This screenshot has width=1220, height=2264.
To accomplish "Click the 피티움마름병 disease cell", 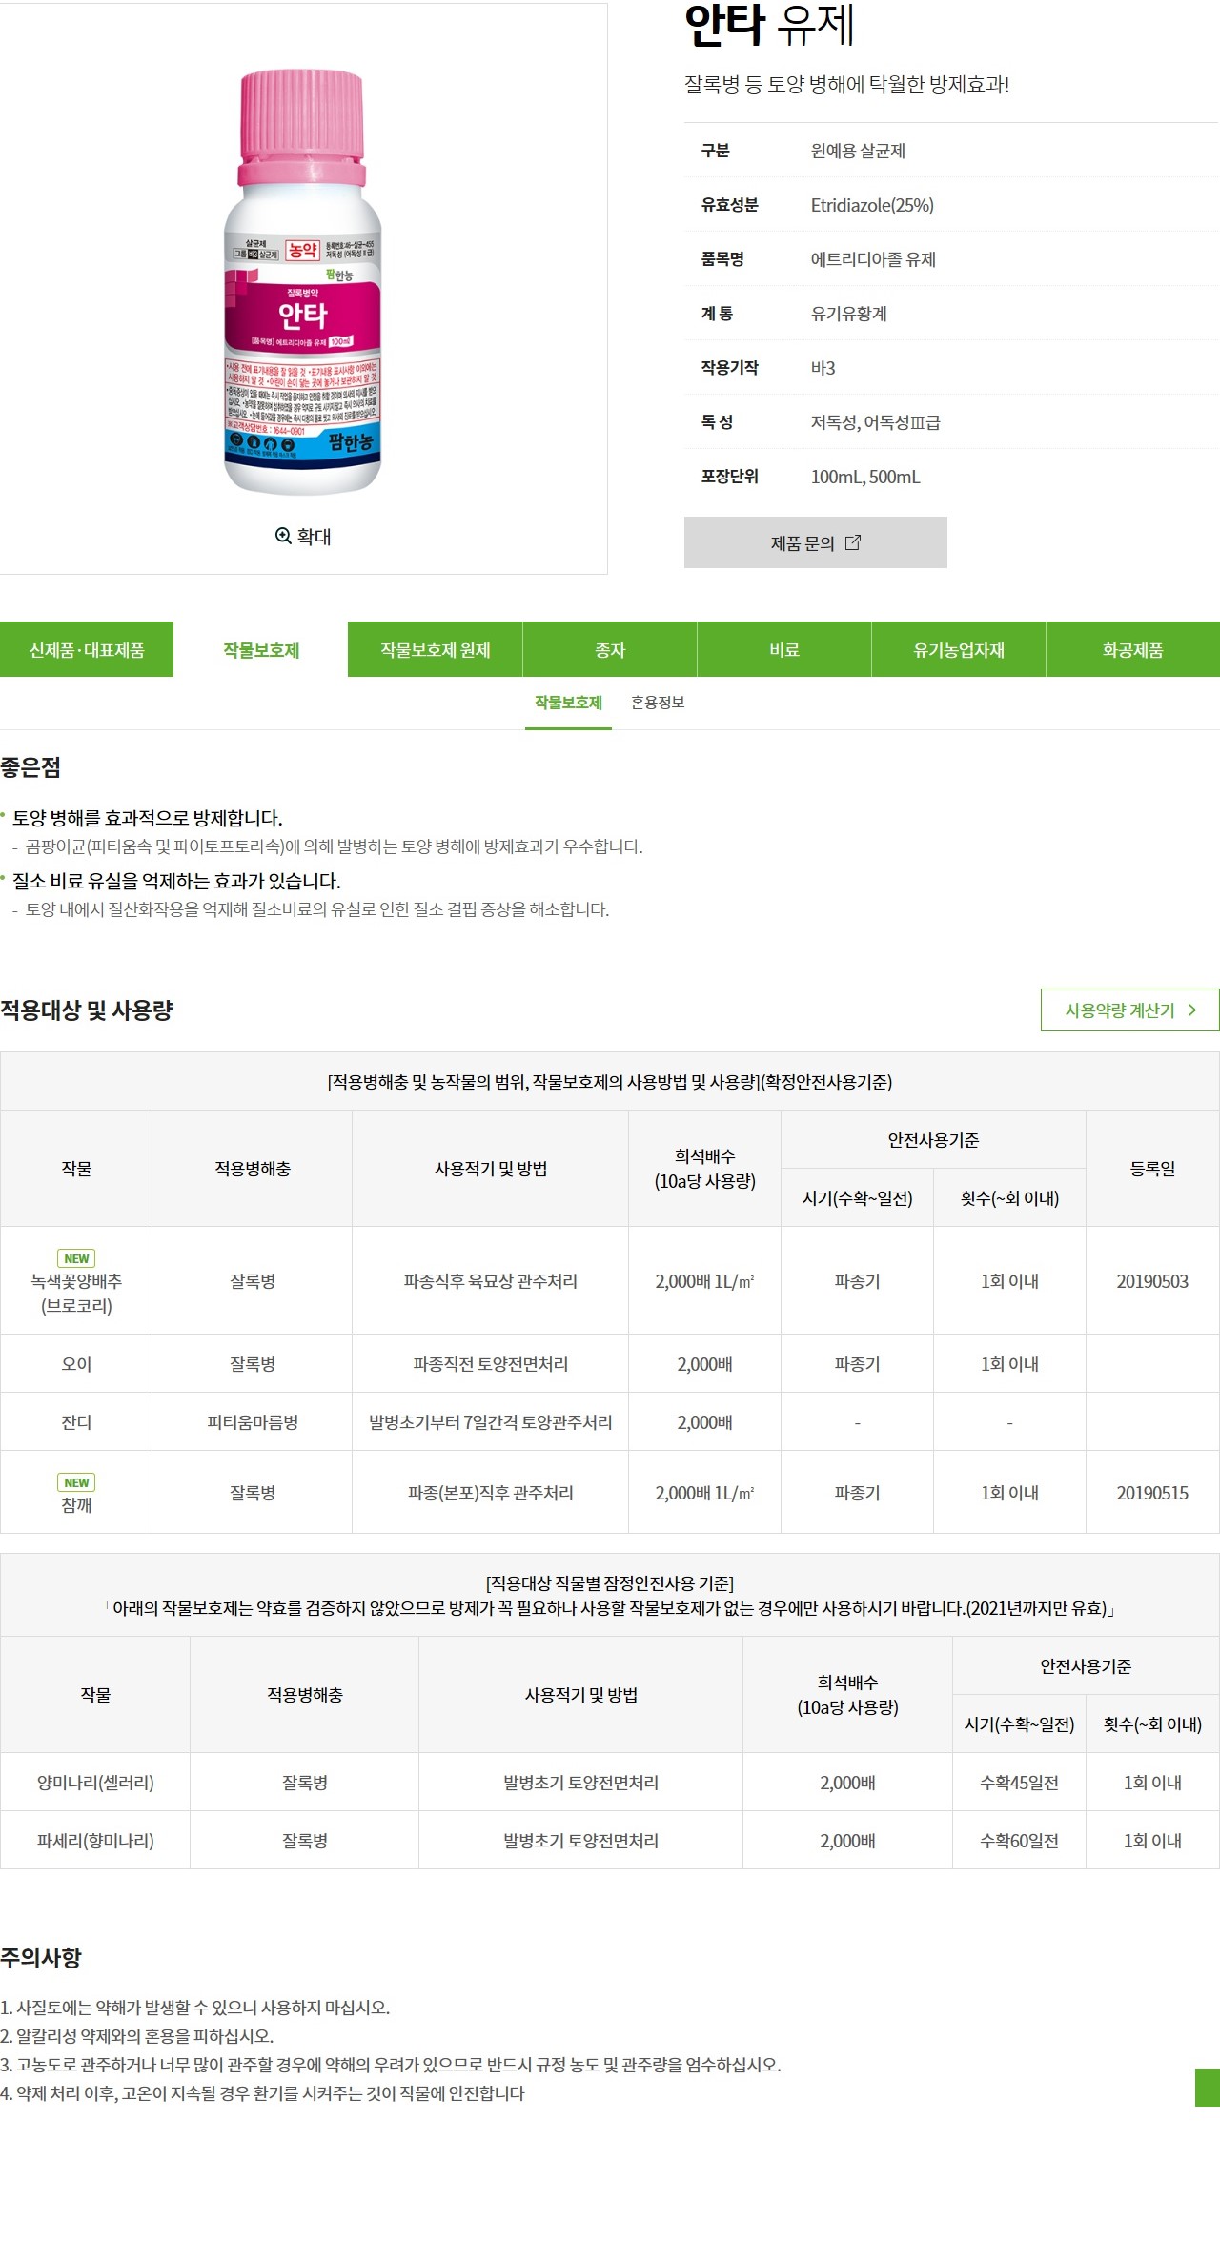I will (253, 1422).
